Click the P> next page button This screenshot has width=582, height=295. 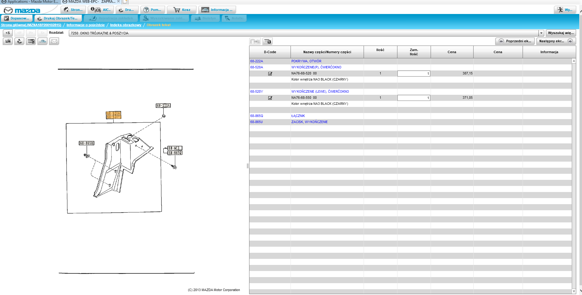pyautogui.click(x=31, y=33)
